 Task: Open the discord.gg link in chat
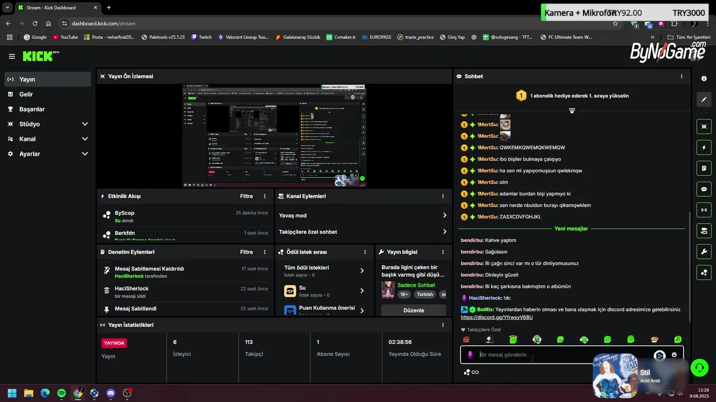(497, 318)
